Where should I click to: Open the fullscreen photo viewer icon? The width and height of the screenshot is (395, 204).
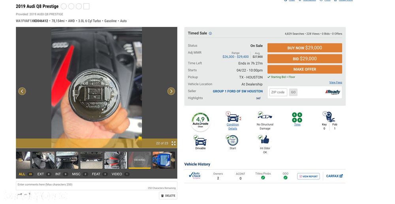(173, 143)
